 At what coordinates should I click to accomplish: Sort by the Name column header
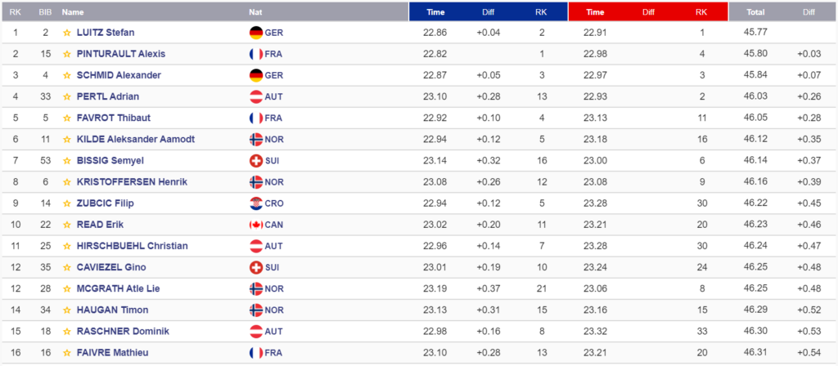click(73, 12)
